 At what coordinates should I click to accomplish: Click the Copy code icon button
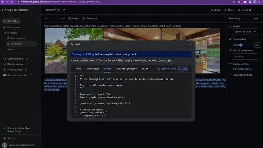pyautogui.click(x=179, y=69)
